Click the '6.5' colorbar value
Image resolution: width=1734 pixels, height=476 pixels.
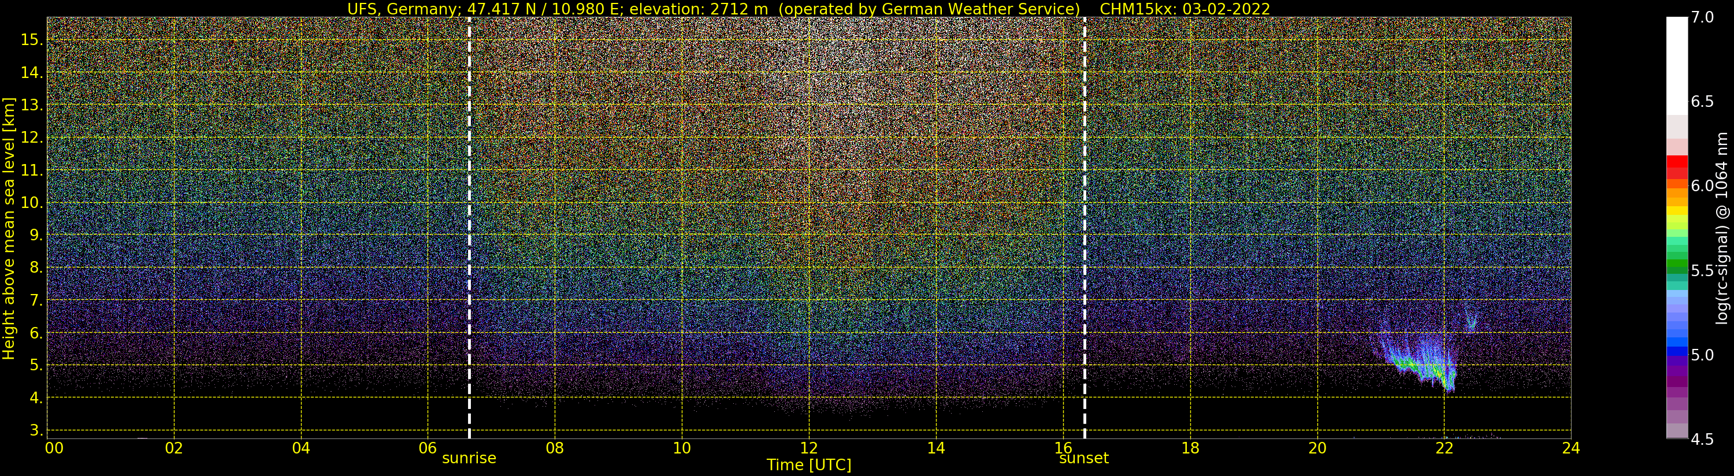click(1702, 102)
